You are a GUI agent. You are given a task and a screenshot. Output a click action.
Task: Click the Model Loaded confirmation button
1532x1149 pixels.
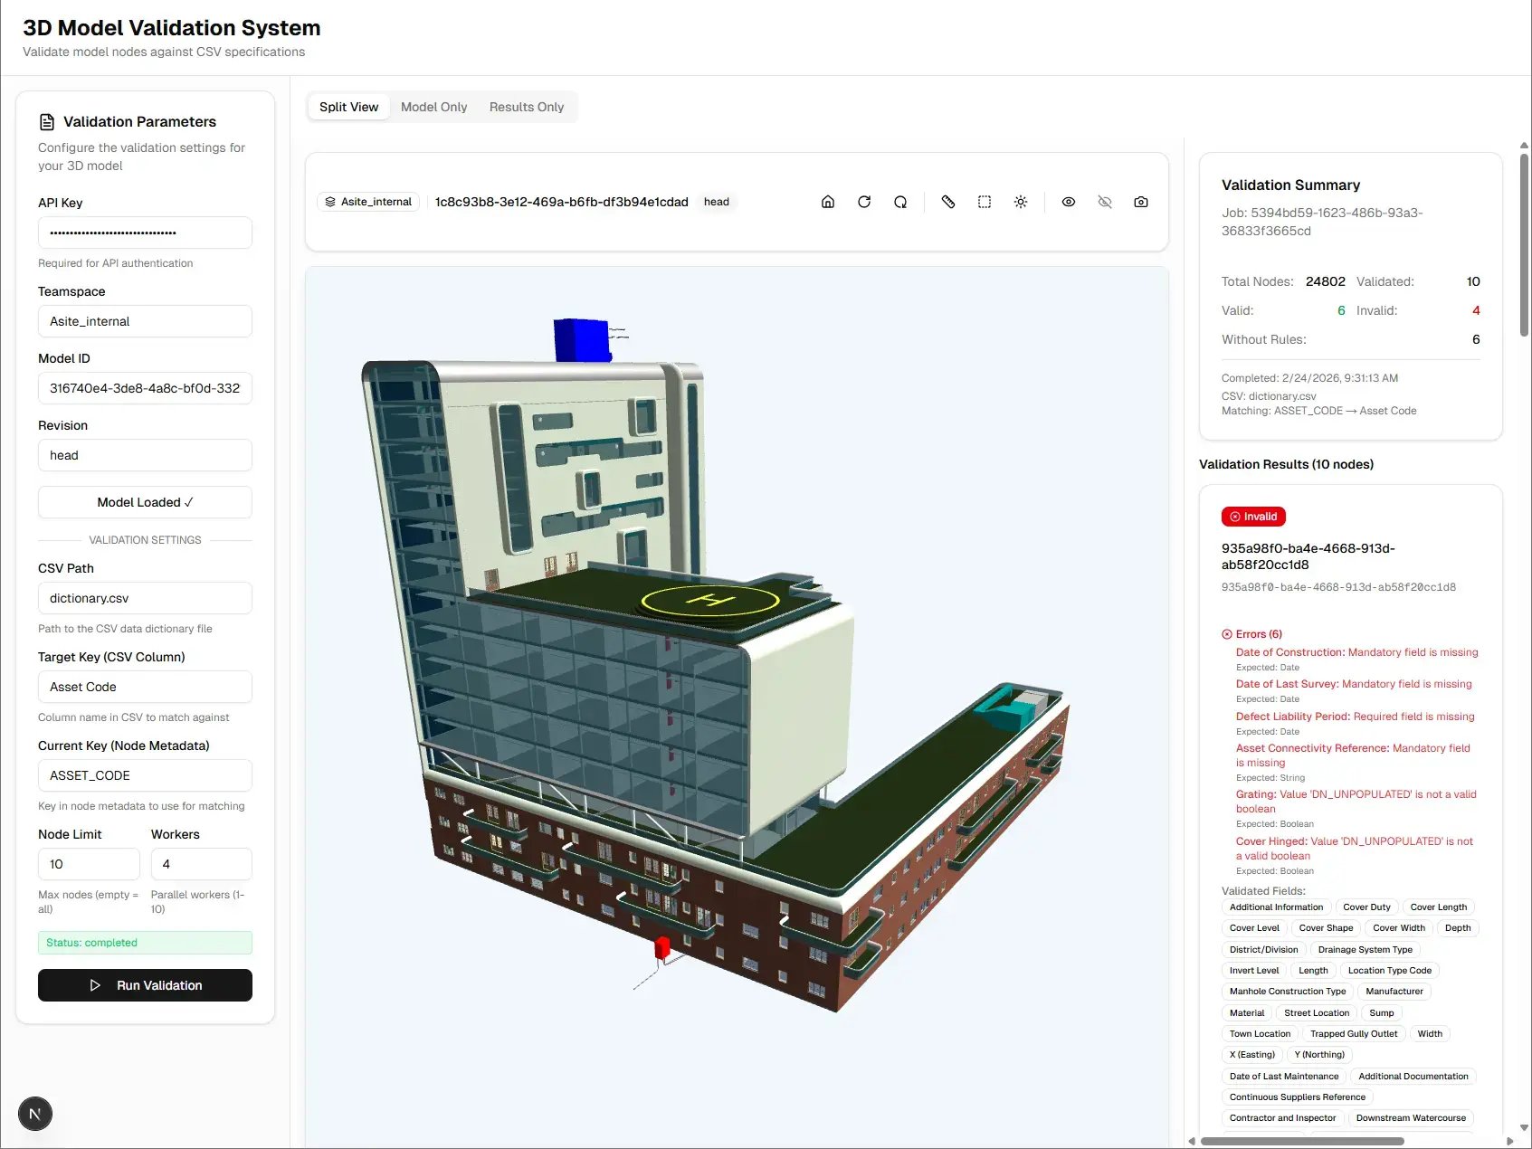pos(145,502)
